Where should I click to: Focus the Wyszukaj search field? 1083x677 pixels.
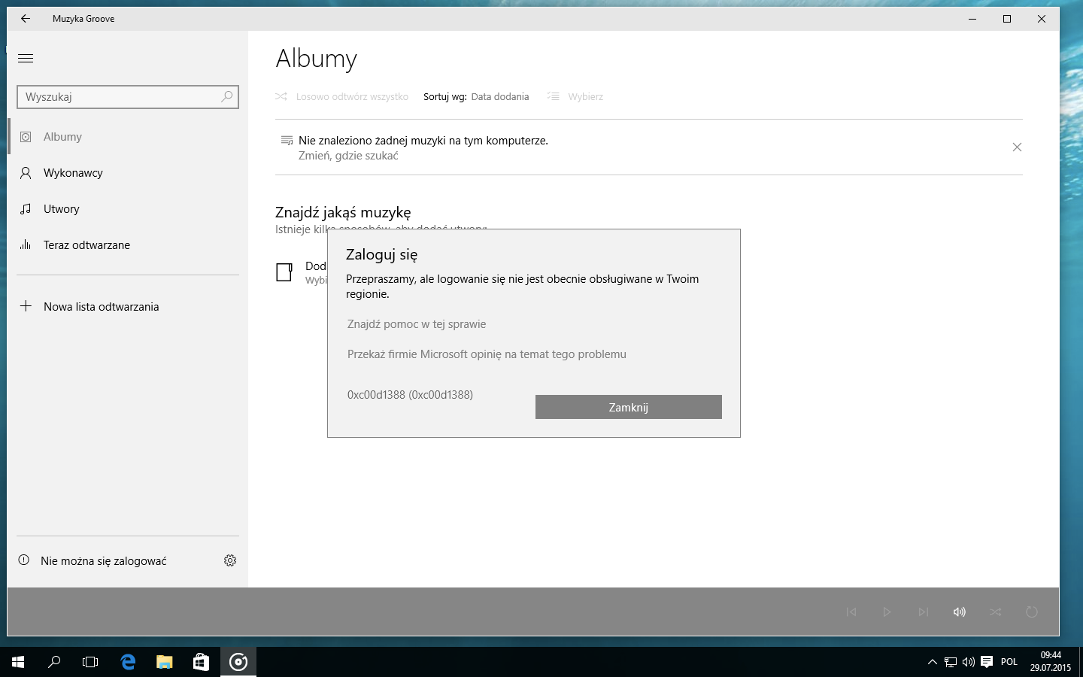[x=128, y=97]
